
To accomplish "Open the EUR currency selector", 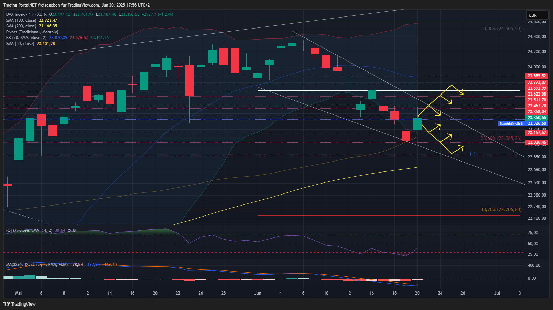I will [x=536, y=15].
